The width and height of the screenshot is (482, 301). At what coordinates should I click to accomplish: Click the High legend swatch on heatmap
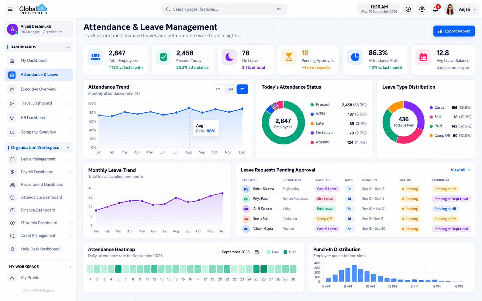[x=285, y=252]
